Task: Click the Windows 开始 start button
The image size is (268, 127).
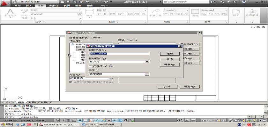Action: pos(7,124)
